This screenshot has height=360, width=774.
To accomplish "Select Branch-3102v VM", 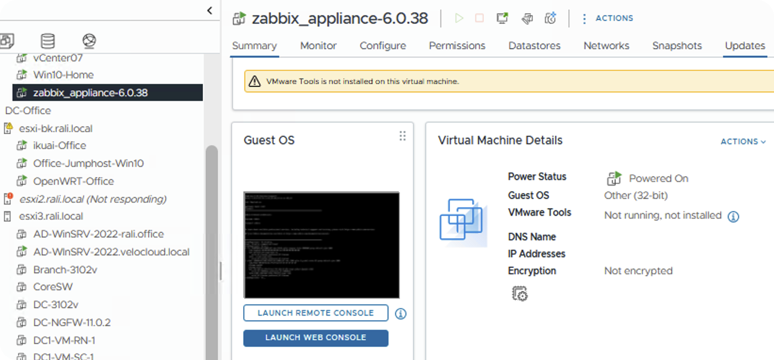I will tap(65, 270).
